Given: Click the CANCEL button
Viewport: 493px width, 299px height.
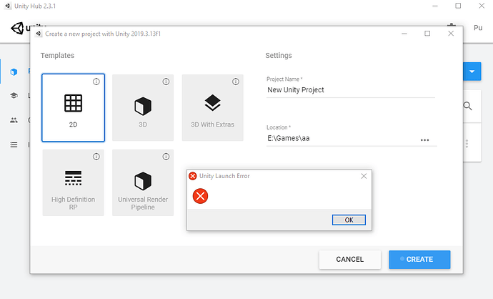Looking at the screenshot, I should point(350,260).
